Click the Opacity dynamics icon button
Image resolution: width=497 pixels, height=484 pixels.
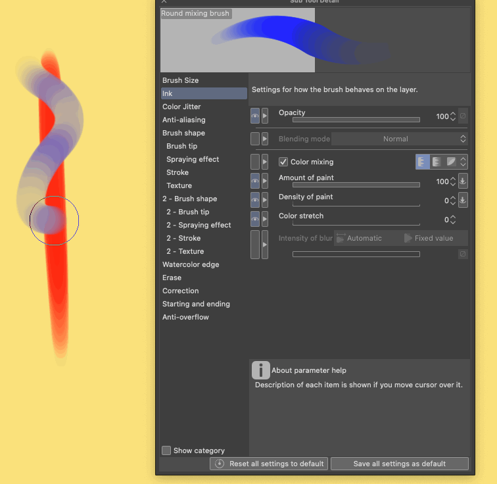pyautogui.click(x=463, y=116)
